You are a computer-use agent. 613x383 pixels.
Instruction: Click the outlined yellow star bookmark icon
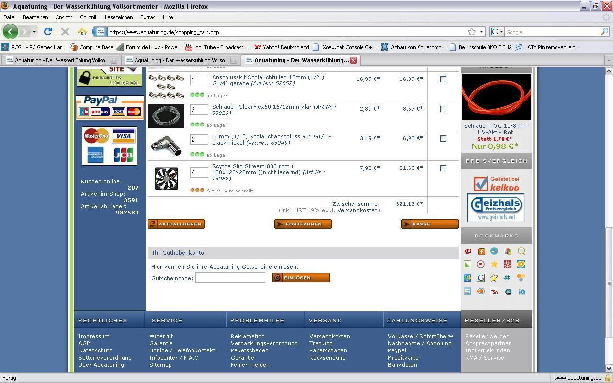pyautogui.click(x=494, y=278)
